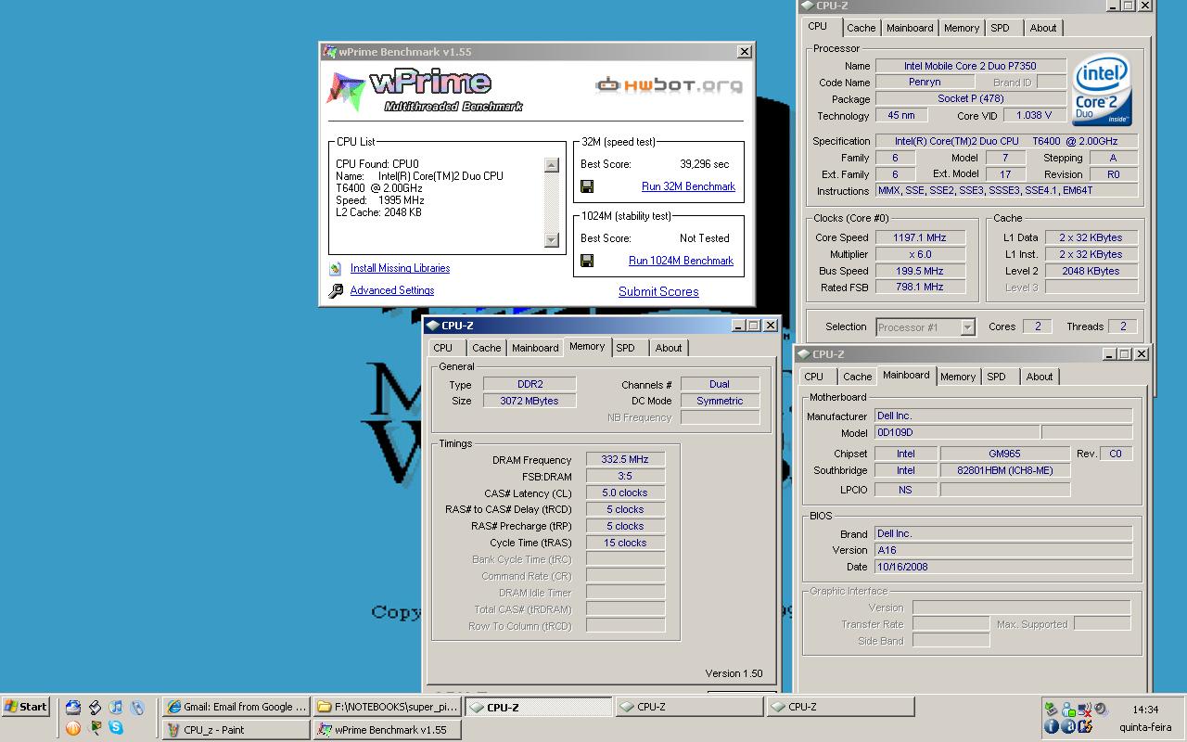Click the Code Name field Penryn
The height and width of the screenshot is (742, 1187).
pos(925,83)
